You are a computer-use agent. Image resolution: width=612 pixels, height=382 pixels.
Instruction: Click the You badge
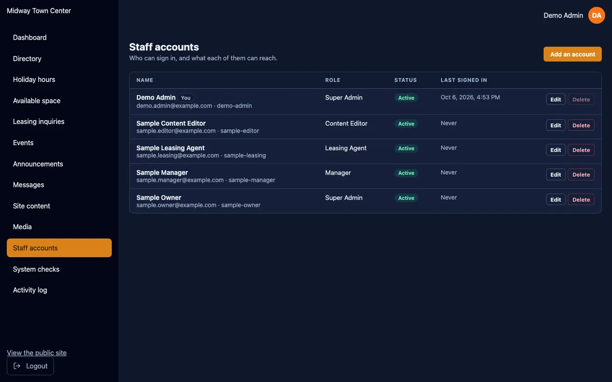[186, 98]
